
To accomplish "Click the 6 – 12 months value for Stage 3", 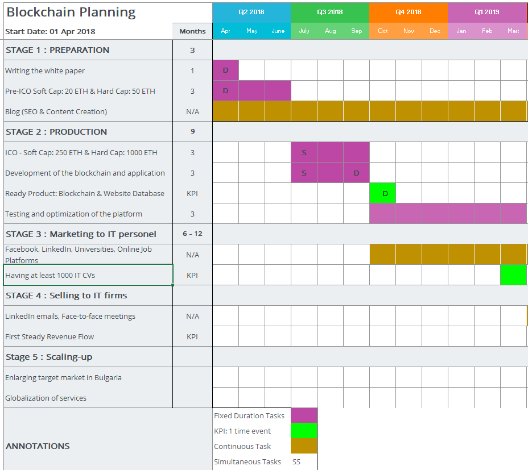I will point(192,234).
